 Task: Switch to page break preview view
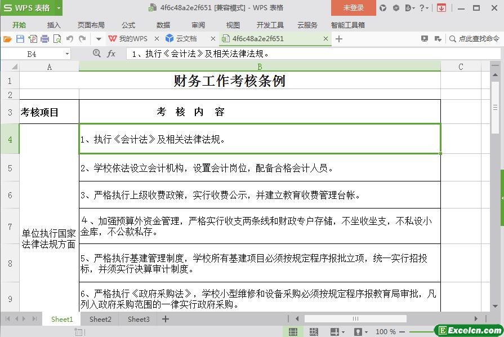(314, 331)
